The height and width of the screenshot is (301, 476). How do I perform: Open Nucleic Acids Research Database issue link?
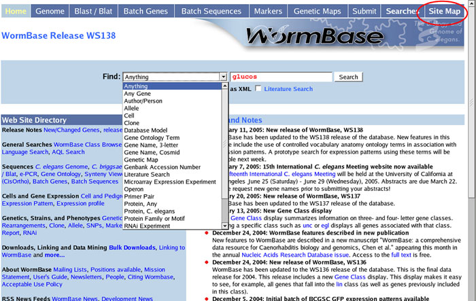coord(295,255)
